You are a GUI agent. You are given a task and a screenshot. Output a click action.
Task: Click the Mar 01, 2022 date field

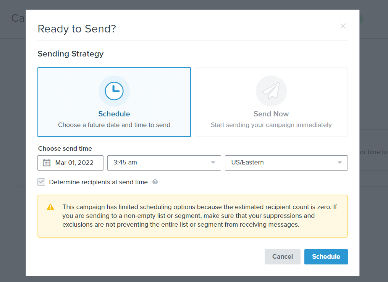71,163
